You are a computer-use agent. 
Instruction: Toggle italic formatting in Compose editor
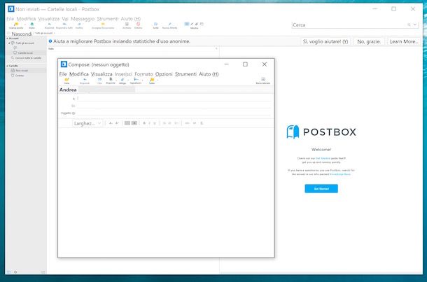tap(149, 123)
